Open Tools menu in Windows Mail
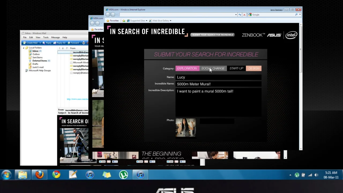343x193 pixels. pos(46,38)
